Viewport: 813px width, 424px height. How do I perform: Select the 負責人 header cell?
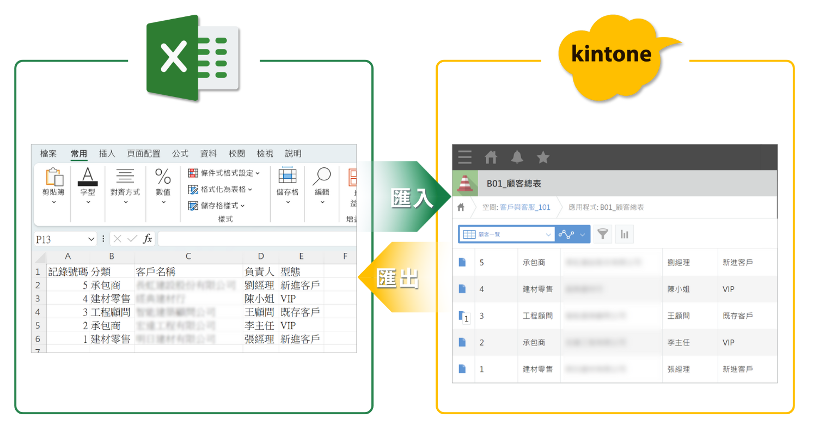click(x=261, y=271)
